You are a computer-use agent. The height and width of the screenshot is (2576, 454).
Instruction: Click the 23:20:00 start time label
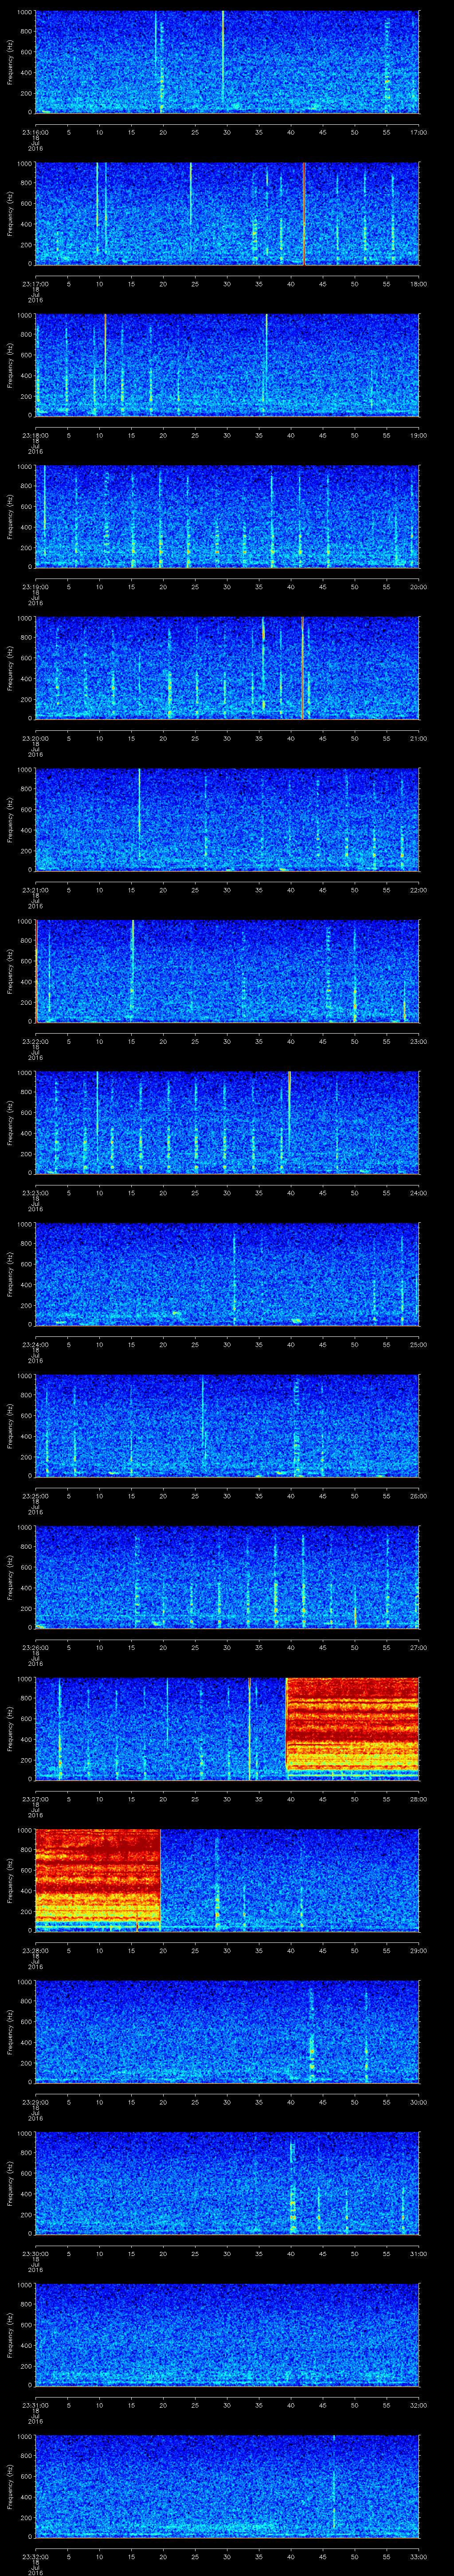36,738
